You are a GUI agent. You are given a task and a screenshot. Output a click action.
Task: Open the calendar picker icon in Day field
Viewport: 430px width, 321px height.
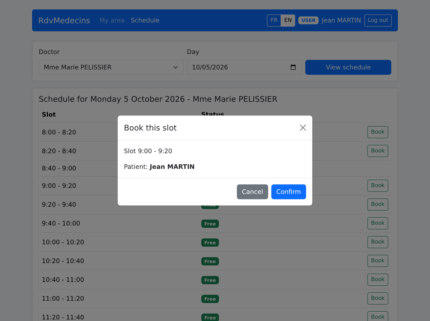coord(293,67)
